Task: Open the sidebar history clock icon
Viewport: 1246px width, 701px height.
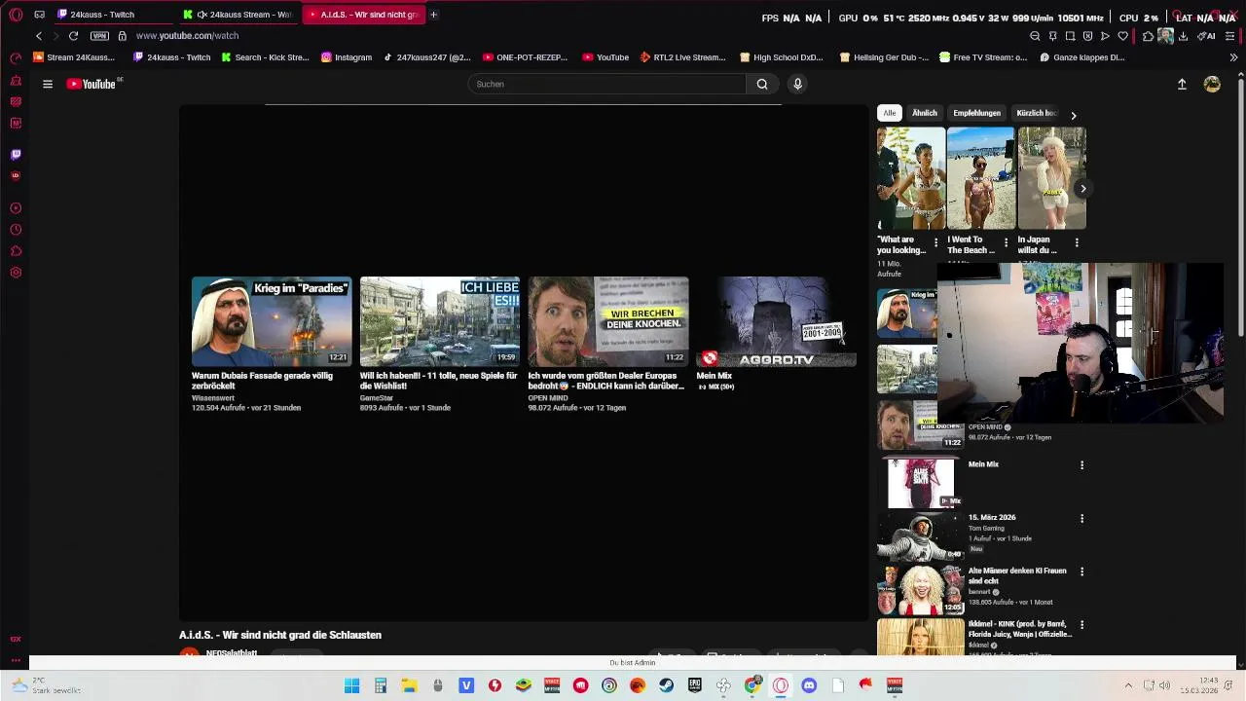Action: click(x=16, y=230)
